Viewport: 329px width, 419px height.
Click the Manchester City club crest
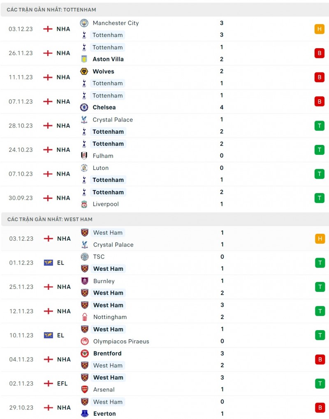(x=84, y=23)
